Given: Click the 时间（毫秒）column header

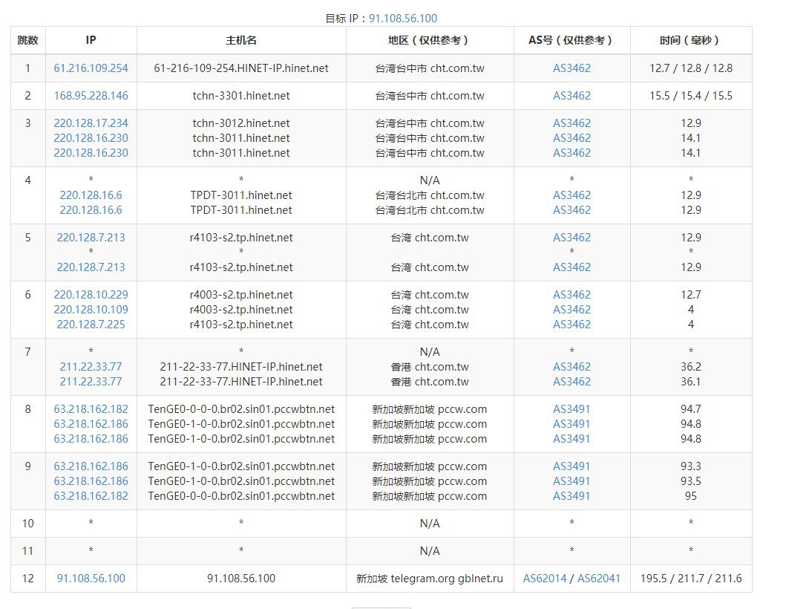Looking at the screenshot, I should (690, 41).
